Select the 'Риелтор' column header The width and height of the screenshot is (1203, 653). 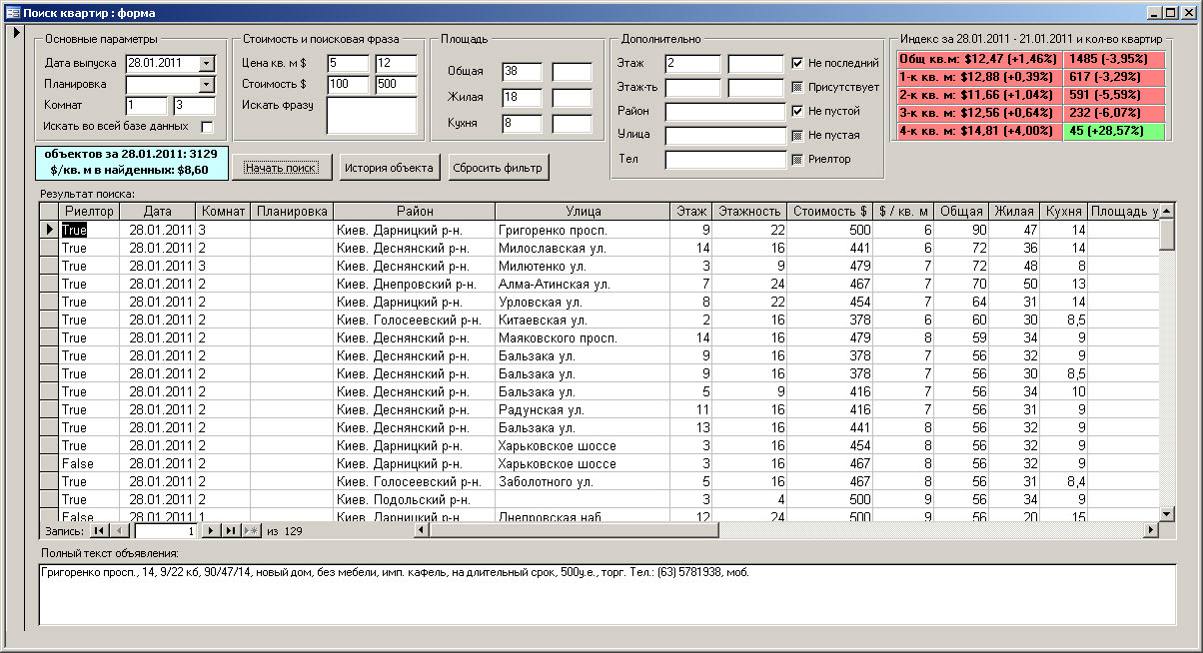(x=89, y=211)
